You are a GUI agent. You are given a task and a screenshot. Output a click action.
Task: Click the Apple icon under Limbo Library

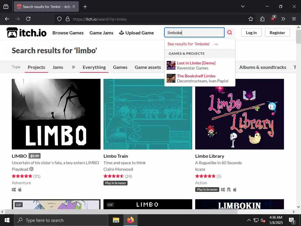pyautogui.click(x=235, y=190)
